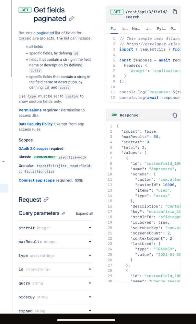Select the F... code sample tab

[x=113, y=29]
